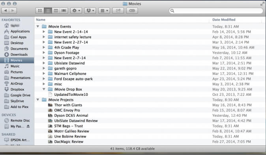Sort by the Name column header
The height and width of the screenshot is (155, 266).
tap(41, 20)
